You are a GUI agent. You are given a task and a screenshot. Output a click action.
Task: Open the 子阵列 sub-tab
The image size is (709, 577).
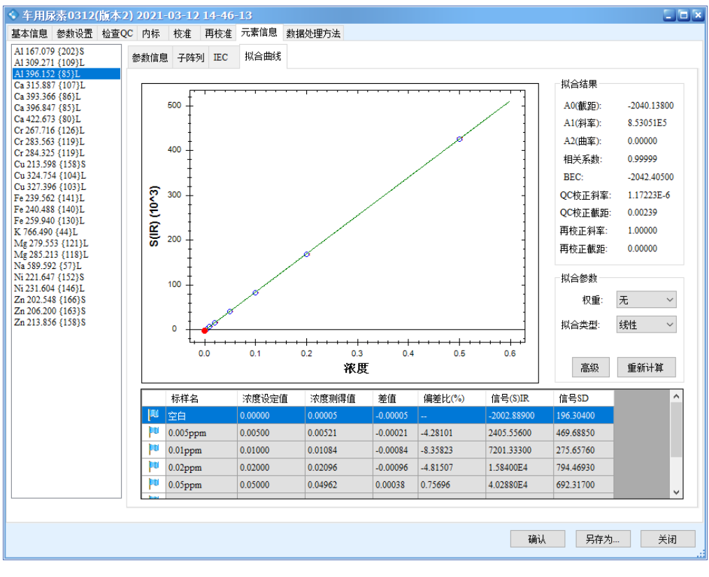(x=191, y=58)
